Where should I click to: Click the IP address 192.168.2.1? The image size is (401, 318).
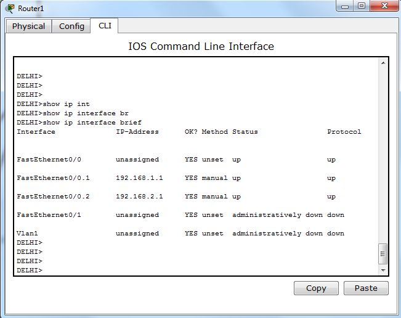click(x=139, y=197)
